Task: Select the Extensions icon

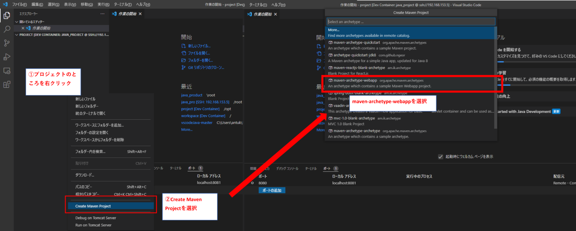Action: [x=6, y=84]
